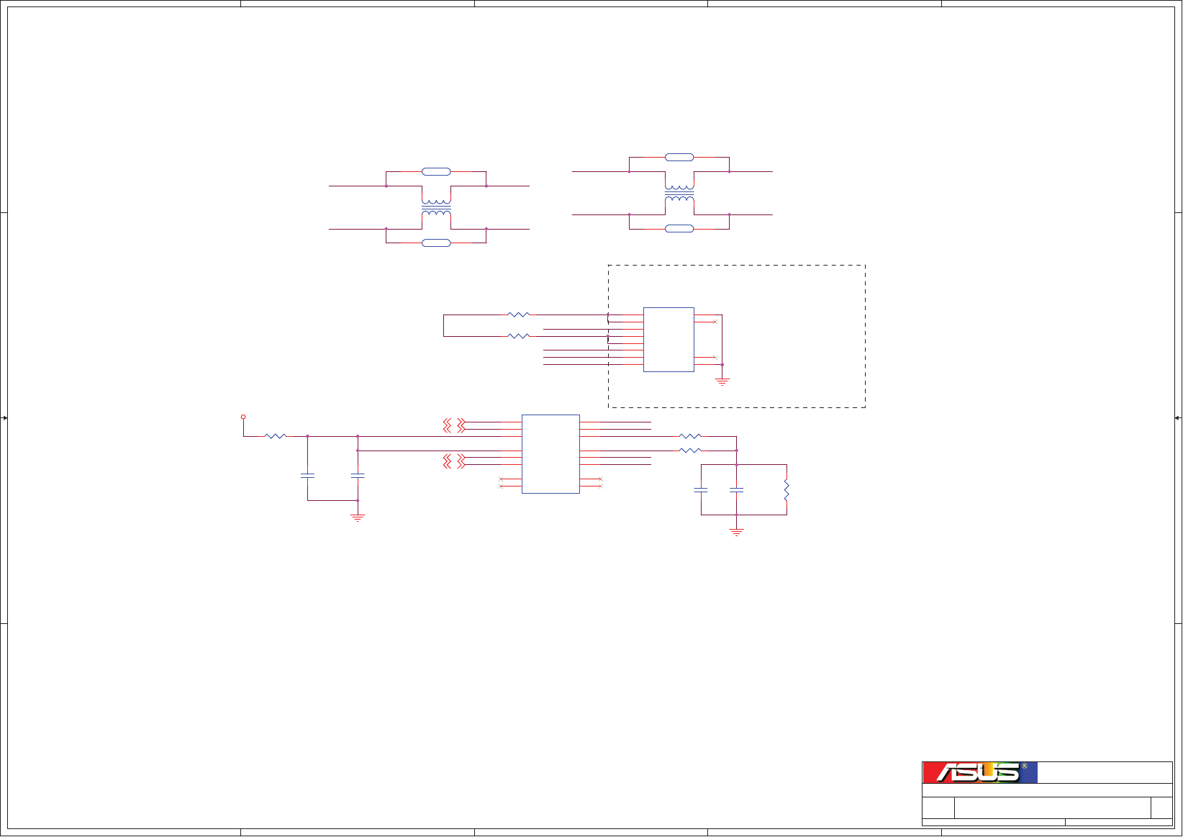1183x837 pixels.
Task: Select the capsule component below the left choke
Action: pos(436,243)
